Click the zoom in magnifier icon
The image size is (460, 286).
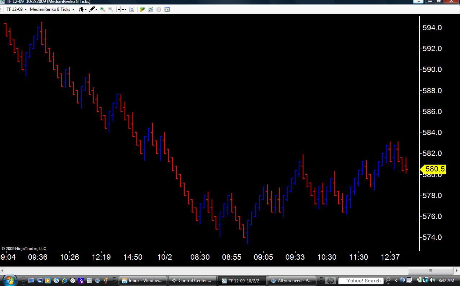tap(103, 9)
